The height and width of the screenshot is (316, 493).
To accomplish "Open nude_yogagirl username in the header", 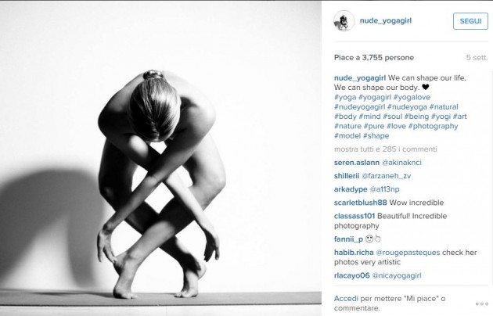I will [386, 21].
